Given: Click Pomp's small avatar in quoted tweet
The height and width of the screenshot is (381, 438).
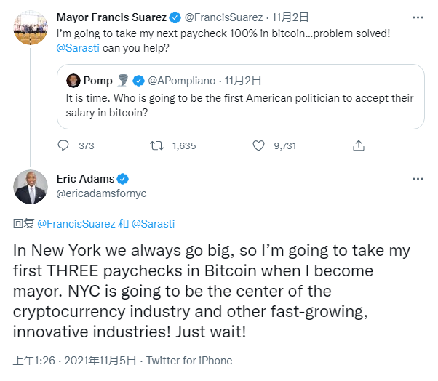Looking at the screenshot, I should point(73,81).
